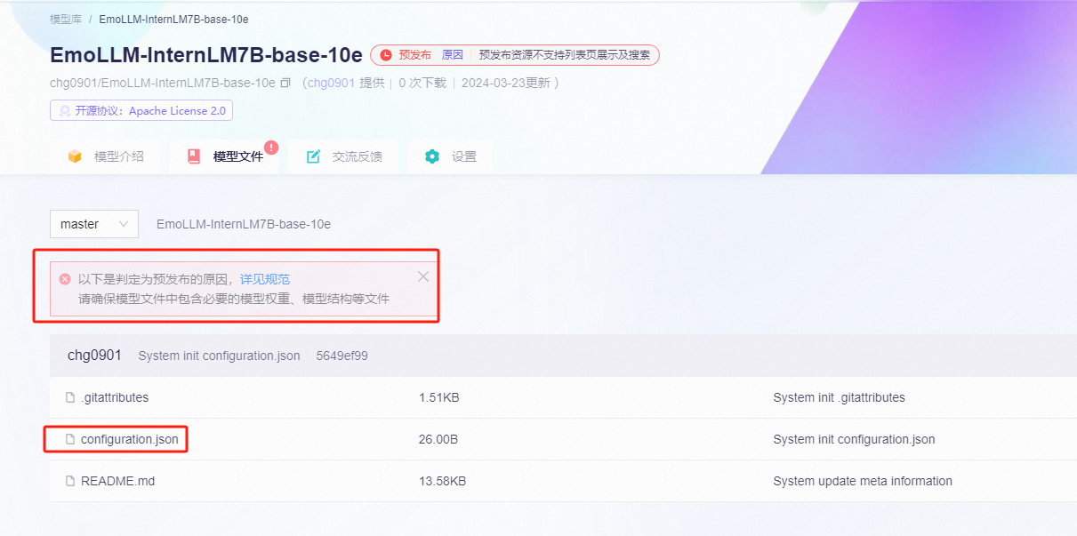1077x536 pixels.
Task: Click the file icon next to .gitattributes
Action: (x=70, y=397)
